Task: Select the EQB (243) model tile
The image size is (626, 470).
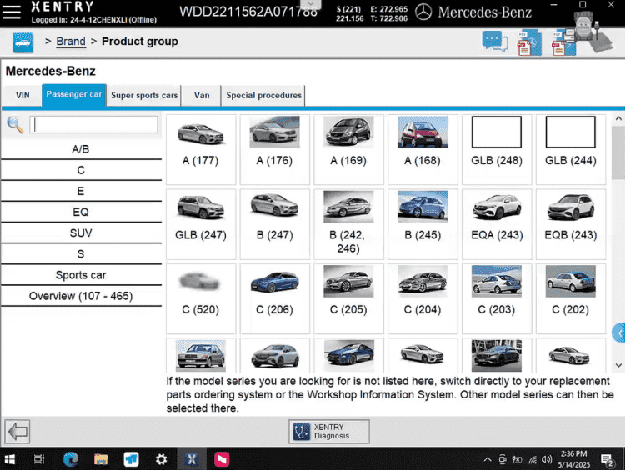Action: click(570, 224)
